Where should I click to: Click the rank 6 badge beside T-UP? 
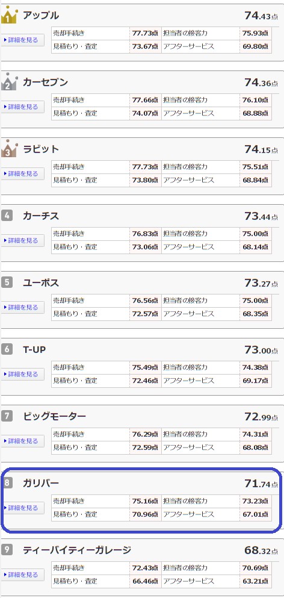(x=7, y=349)
